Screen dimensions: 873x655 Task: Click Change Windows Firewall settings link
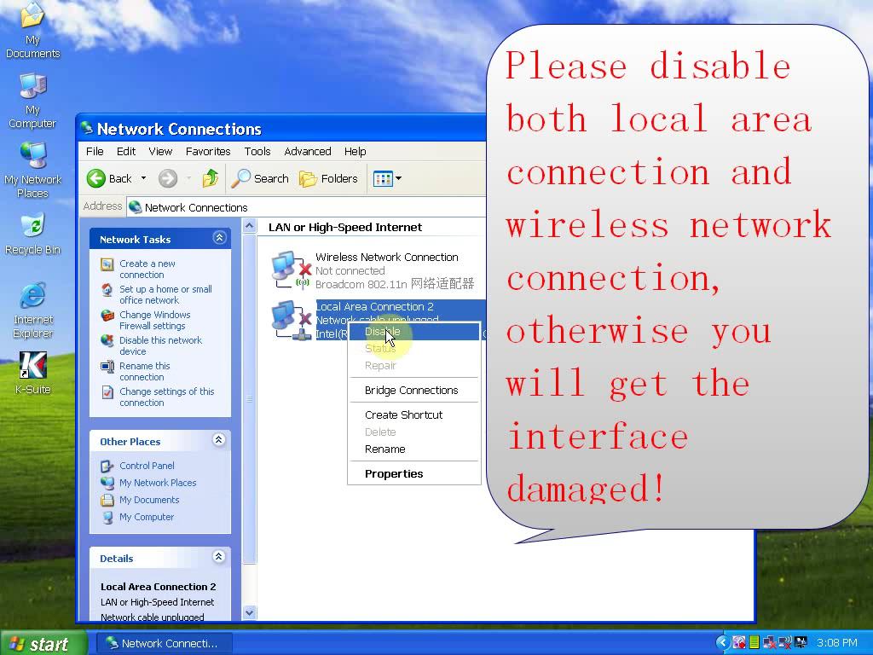click(155, 321)
